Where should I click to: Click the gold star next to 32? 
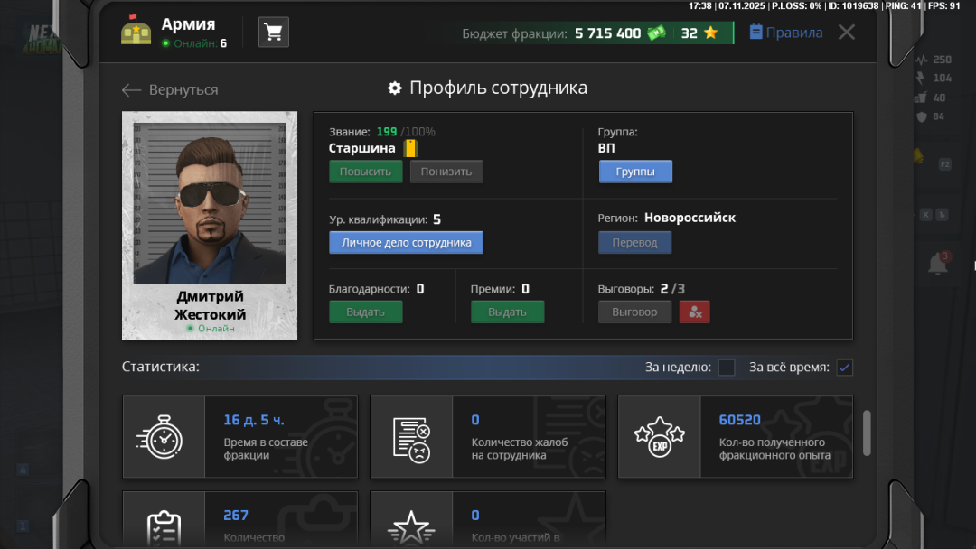(711, 33)
